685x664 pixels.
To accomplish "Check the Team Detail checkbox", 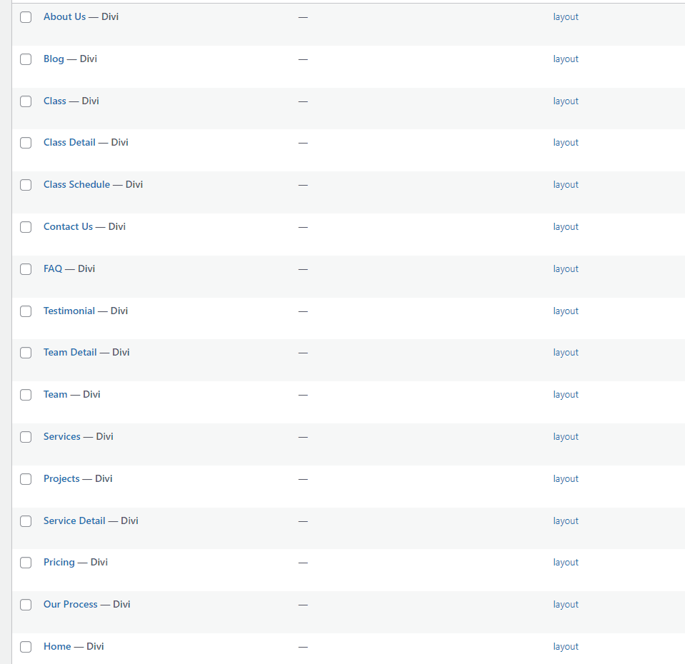I will point(26,353).
